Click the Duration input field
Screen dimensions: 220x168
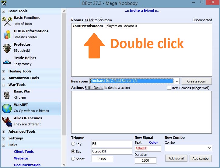pyautogui.click(x=145, y=160)
